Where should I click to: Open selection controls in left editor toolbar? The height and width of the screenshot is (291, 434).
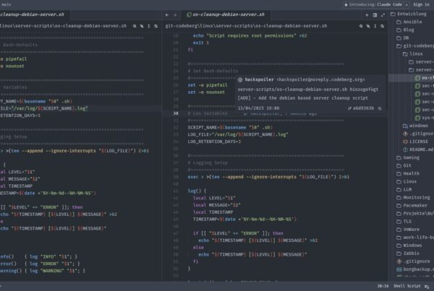(x=148, y=26)
